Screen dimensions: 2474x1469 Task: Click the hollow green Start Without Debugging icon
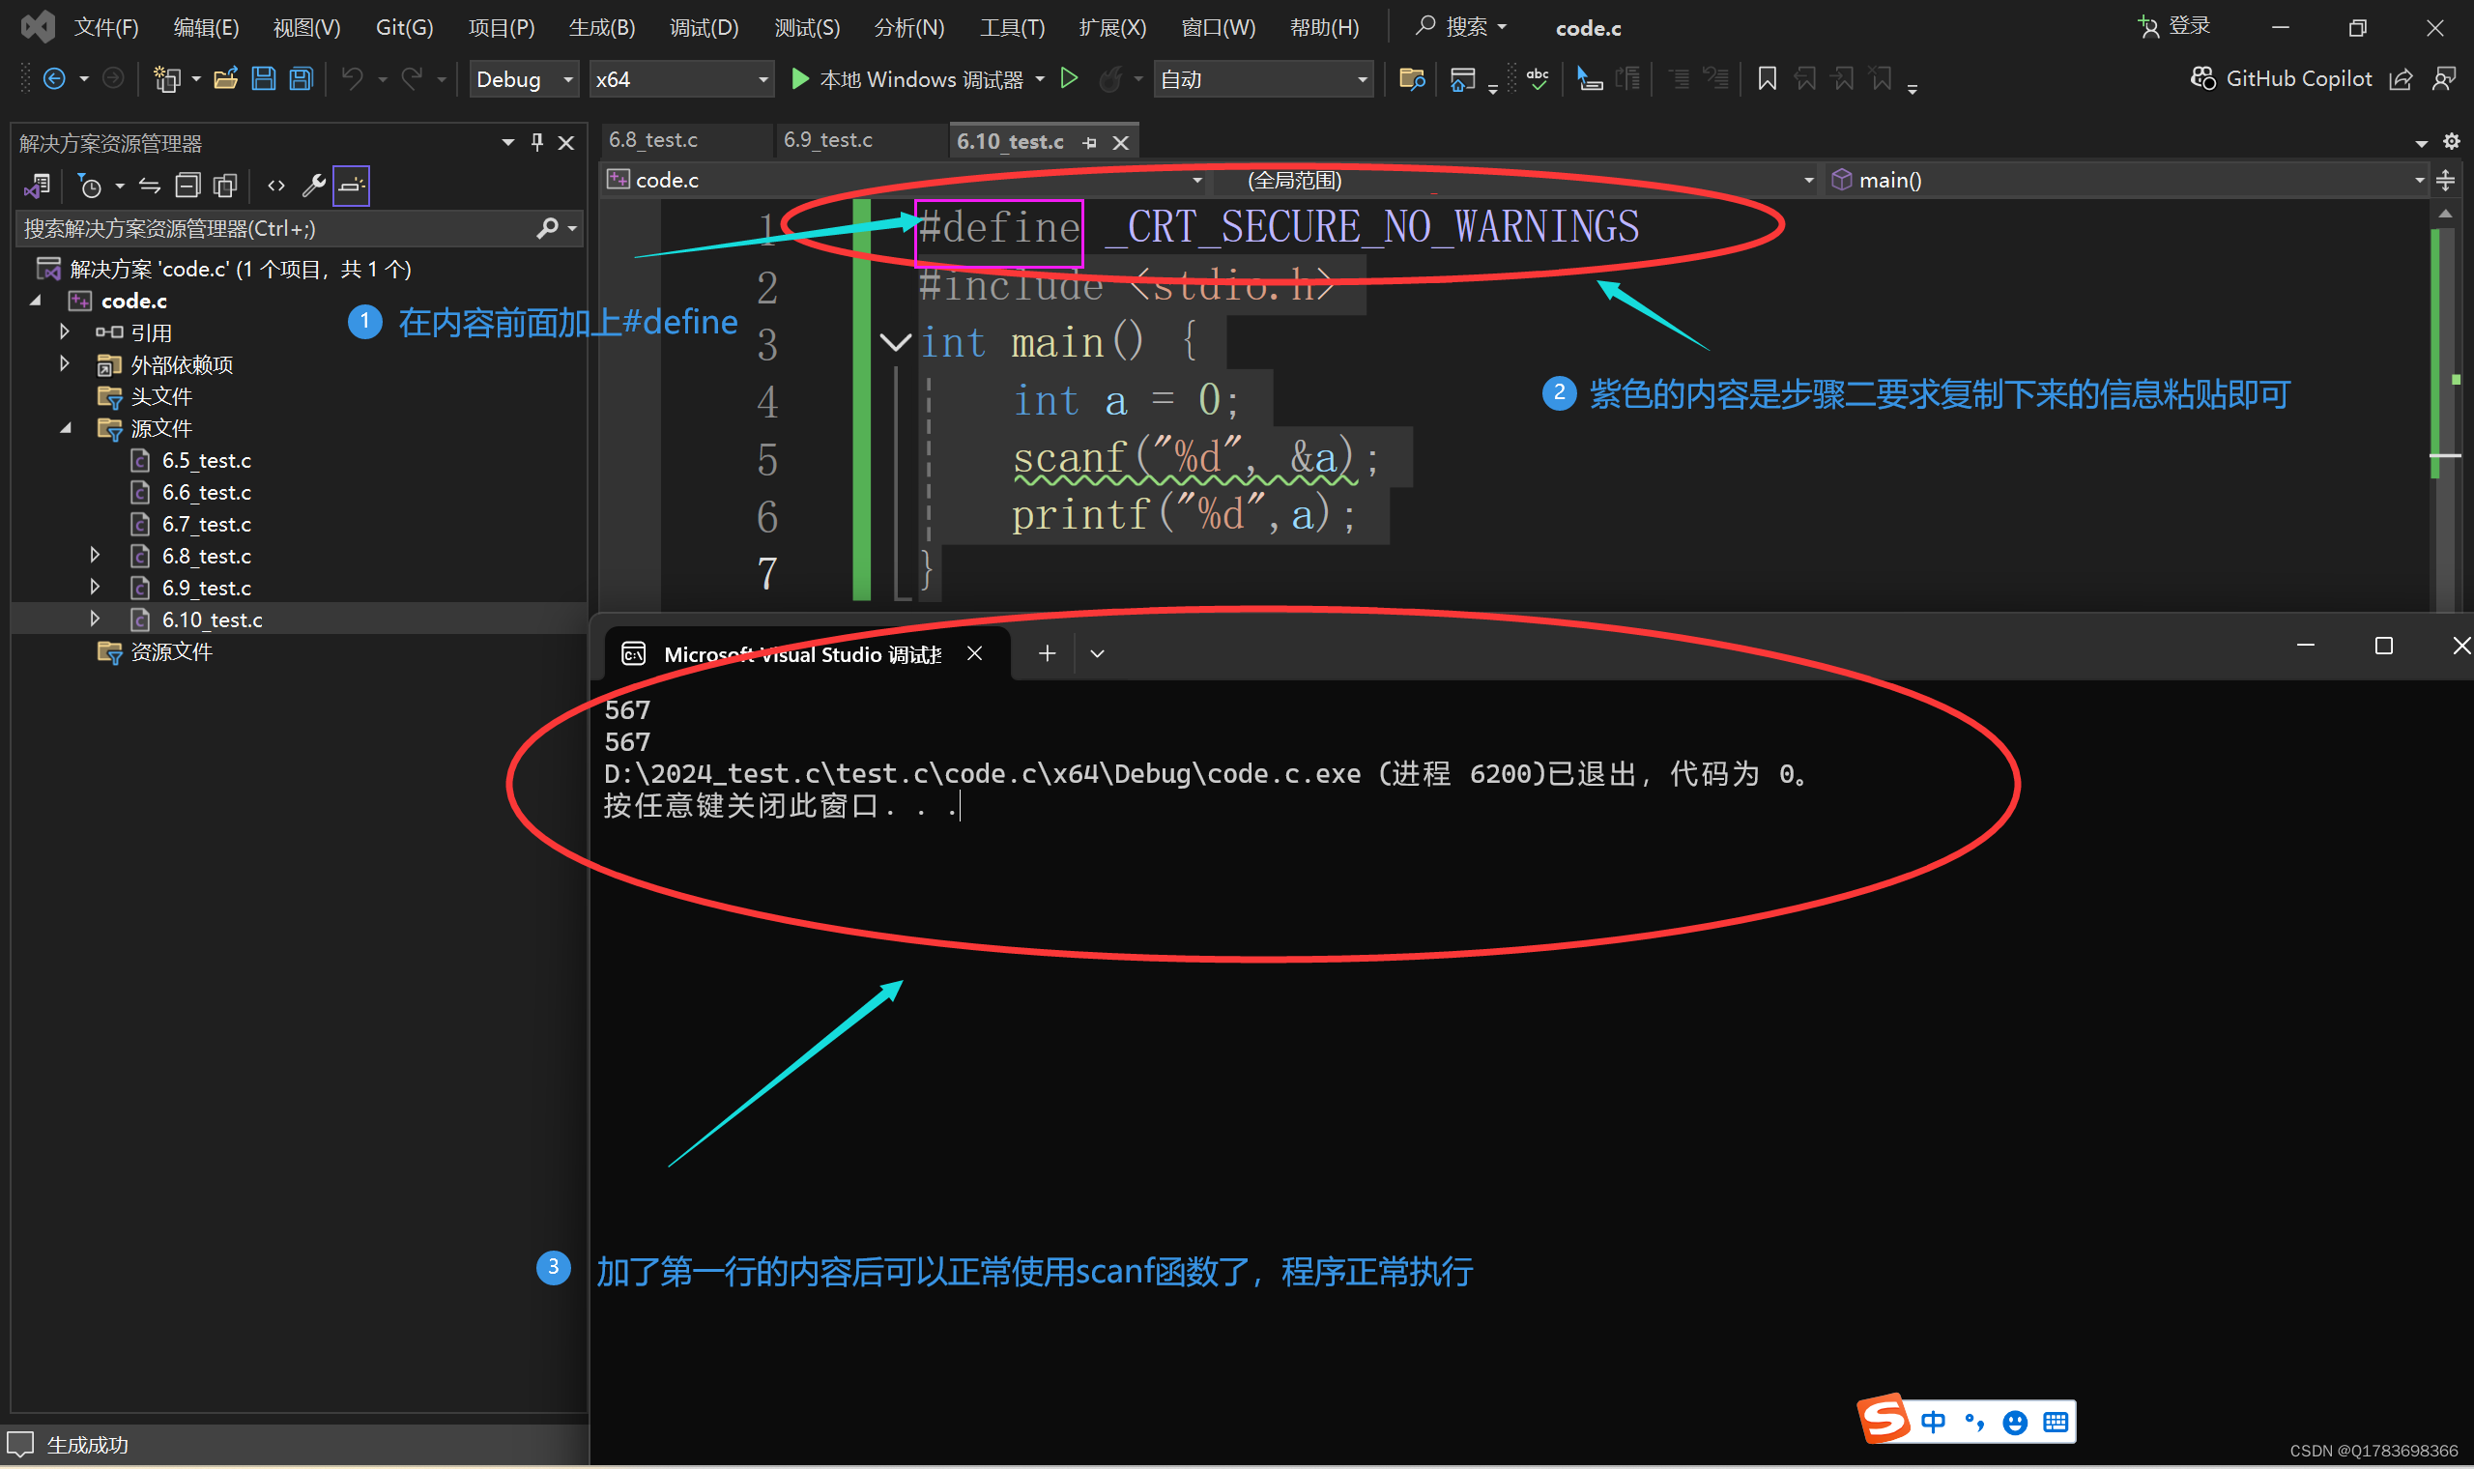click(x=1069, y=79)
